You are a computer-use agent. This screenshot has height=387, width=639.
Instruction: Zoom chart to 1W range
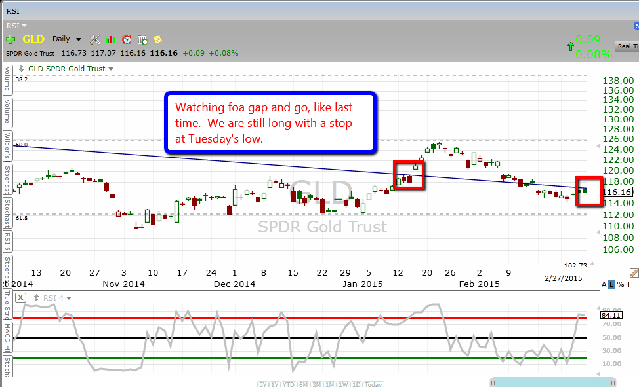(x=343, y=384)
